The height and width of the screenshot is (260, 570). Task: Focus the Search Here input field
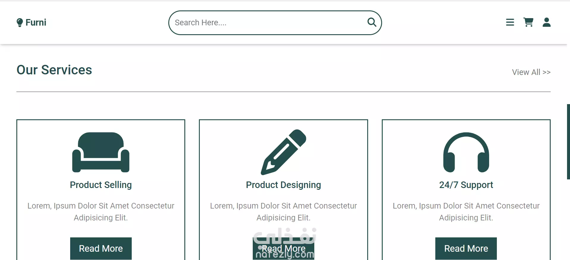(268, 23)
